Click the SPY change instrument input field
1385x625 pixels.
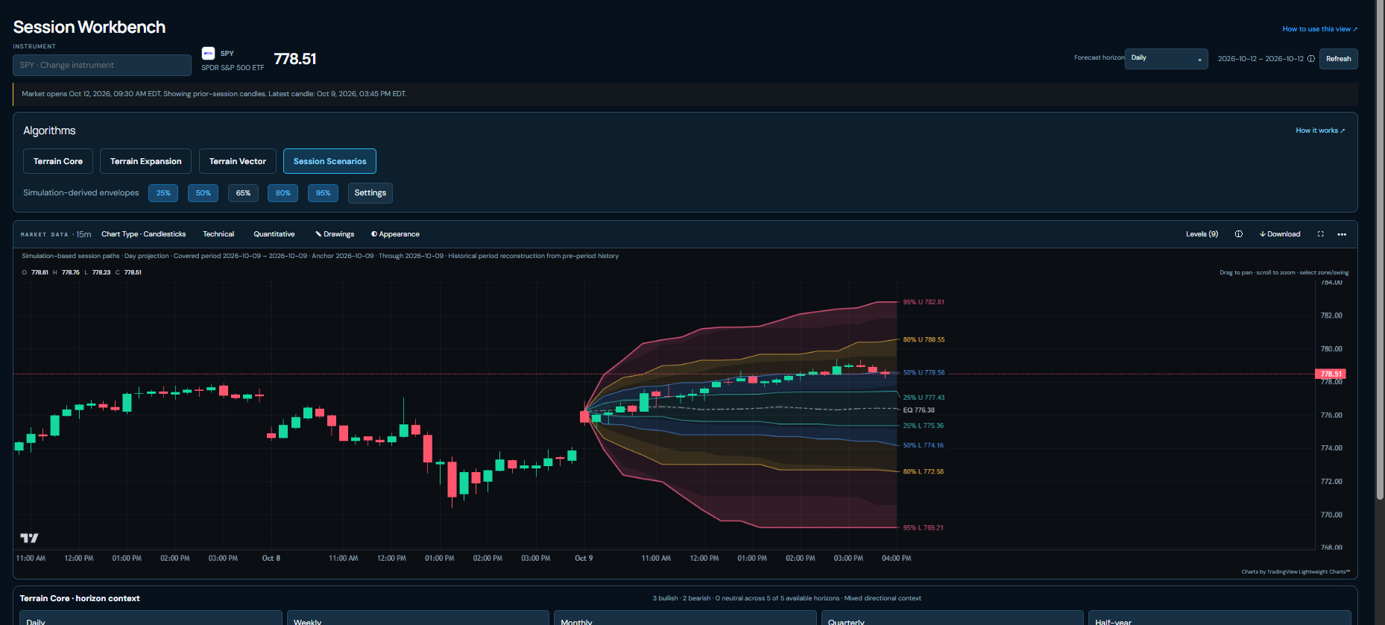pyautogui.click(x=102, y=65)
